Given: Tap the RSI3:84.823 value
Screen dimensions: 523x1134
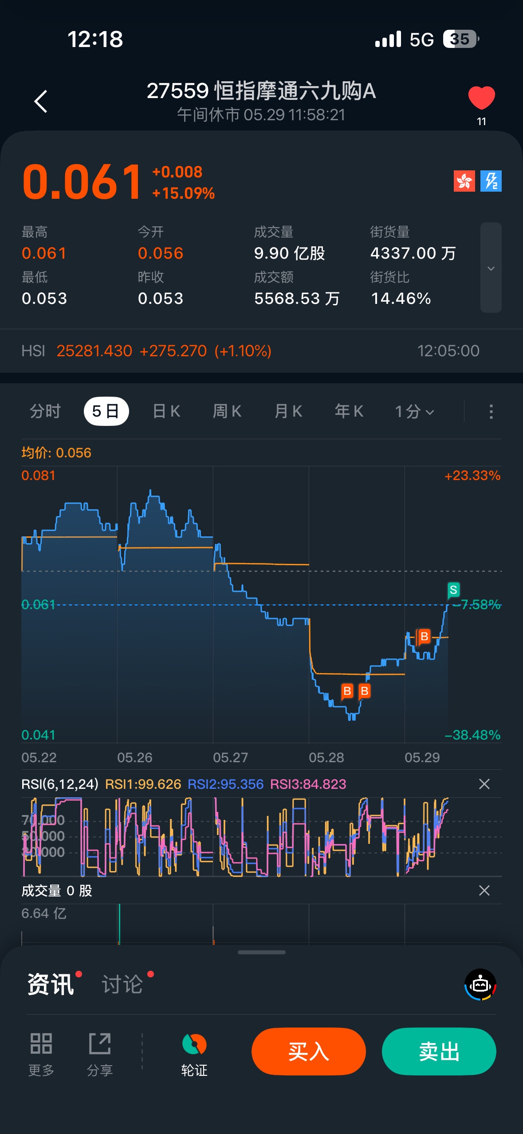Looking at the screenshot, I should tap(308, 784).
